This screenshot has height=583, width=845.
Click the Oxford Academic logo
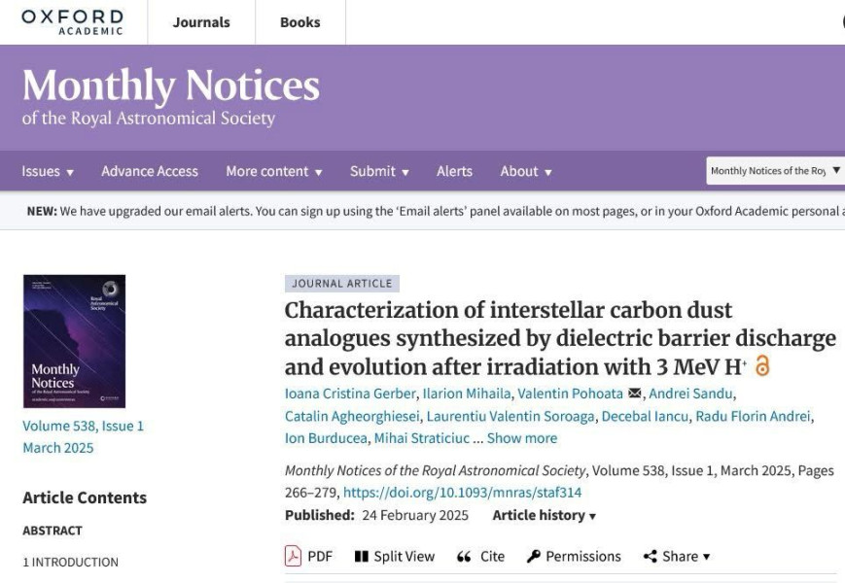coord(72,22)
